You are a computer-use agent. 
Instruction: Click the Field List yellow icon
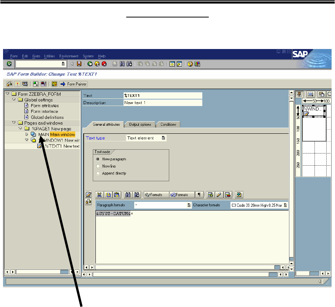click(x=54, y=84)
